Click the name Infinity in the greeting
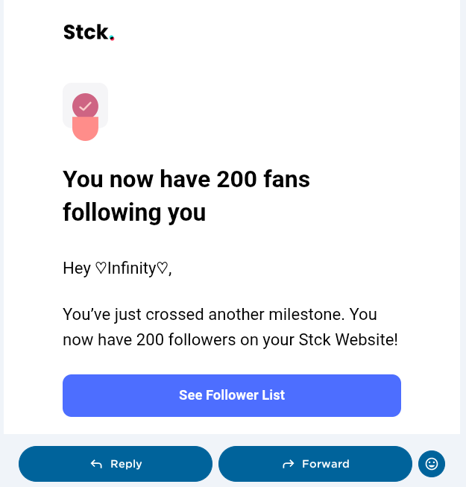466x487 pixels. coord(131,268)
